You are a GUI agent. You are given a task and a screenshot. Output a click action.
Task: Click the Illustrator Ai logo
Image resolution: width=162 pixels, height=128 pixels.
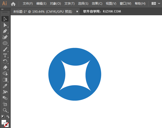pos(4,4)
